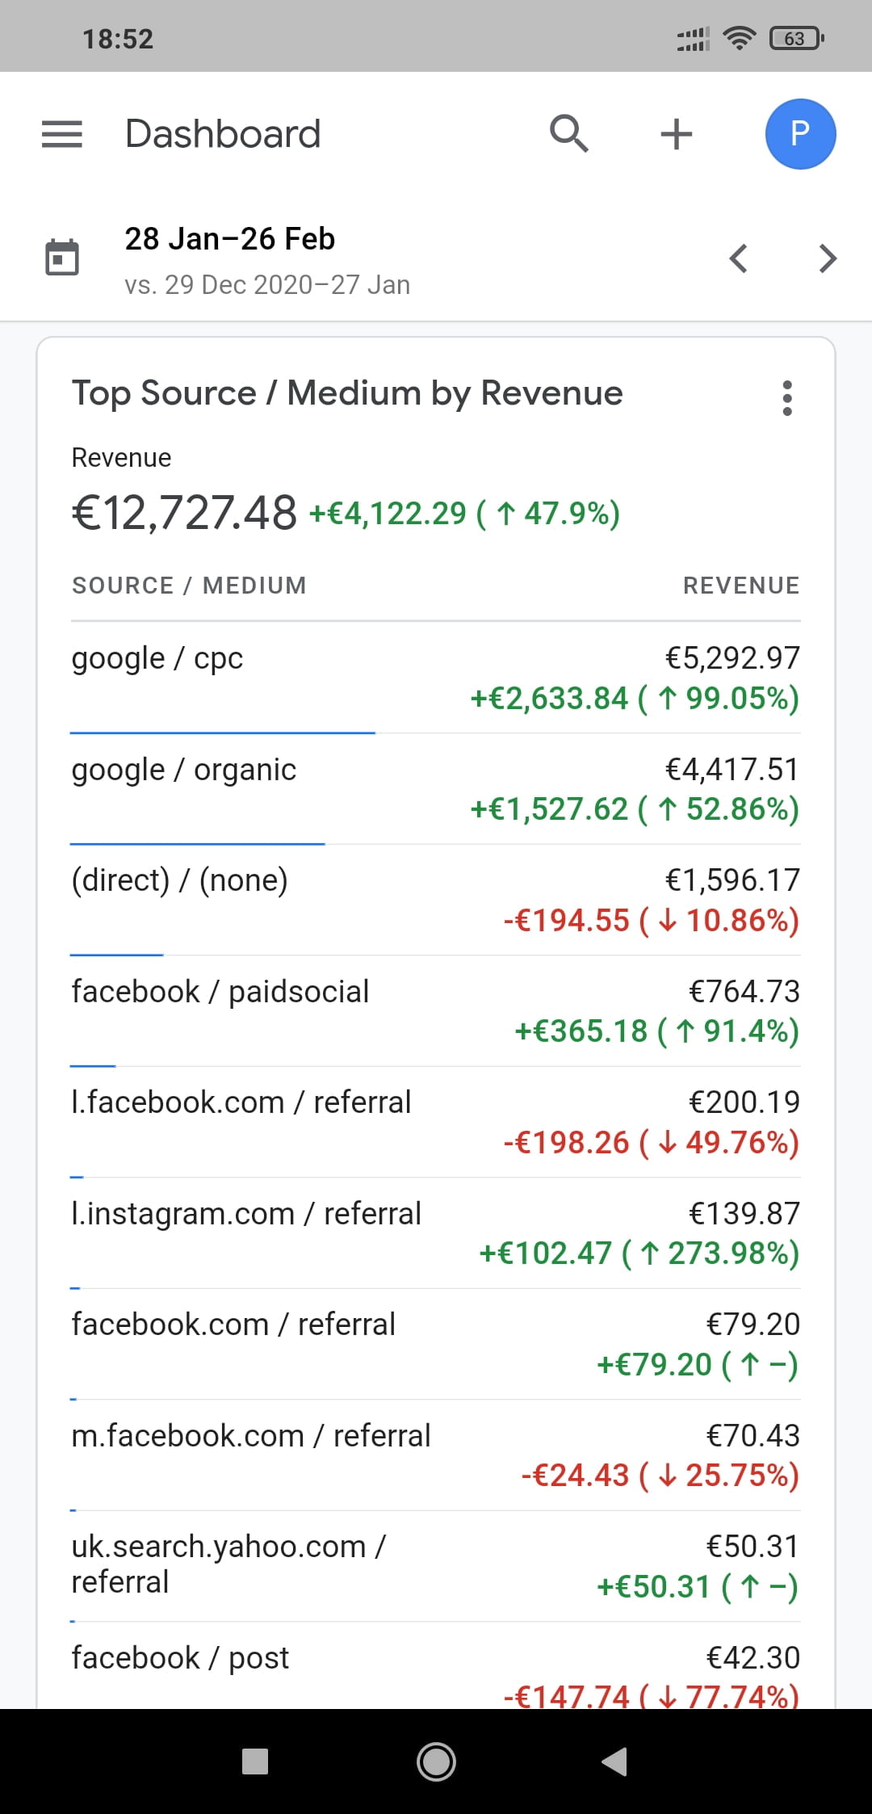The width and height of the screenshot is (872, 1814).
Task: Go to previous date range
Action: point(739,259)
